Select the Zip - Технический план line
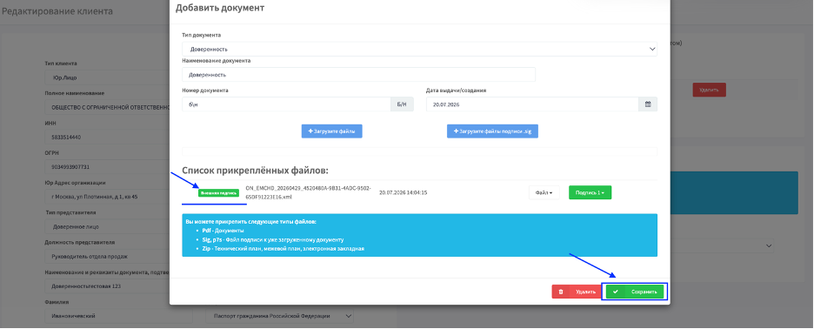 [x=284, y=249]
